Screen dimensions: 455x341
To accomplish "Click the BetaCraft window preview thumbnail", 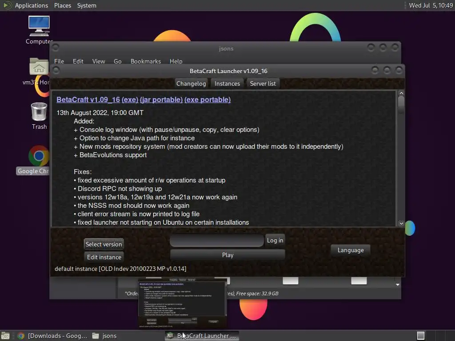I will point(183,303).
